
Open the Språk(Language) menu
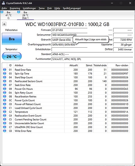point(72,8)
